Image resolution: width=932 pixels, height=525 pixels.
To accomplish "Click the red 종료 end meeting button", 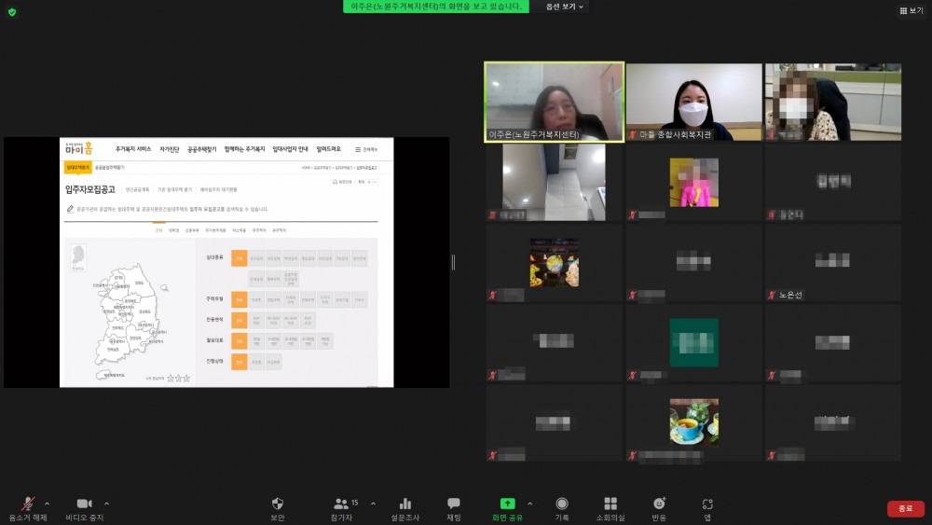I will tap(905, 508).
